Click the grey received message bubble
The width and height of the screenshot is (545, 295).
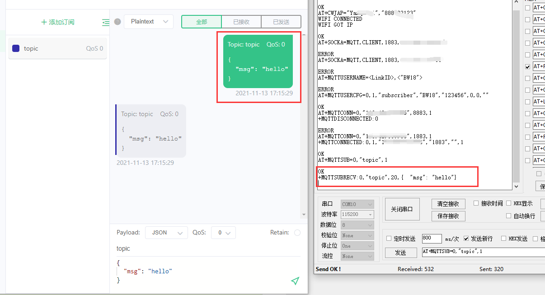(151, 131)
